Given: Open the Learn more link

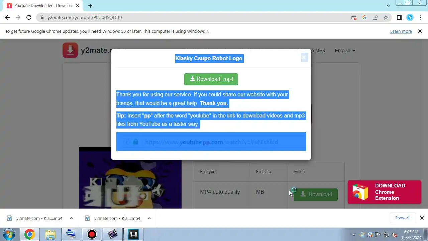Looking at the screenshot, I should pos(401,31).
